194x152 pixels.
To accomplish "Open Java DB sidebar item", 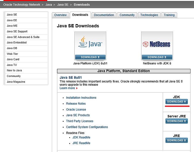I will [26, 48].
